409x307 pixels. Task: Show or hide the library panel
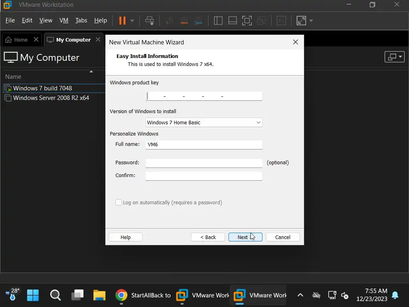(218, 21)
